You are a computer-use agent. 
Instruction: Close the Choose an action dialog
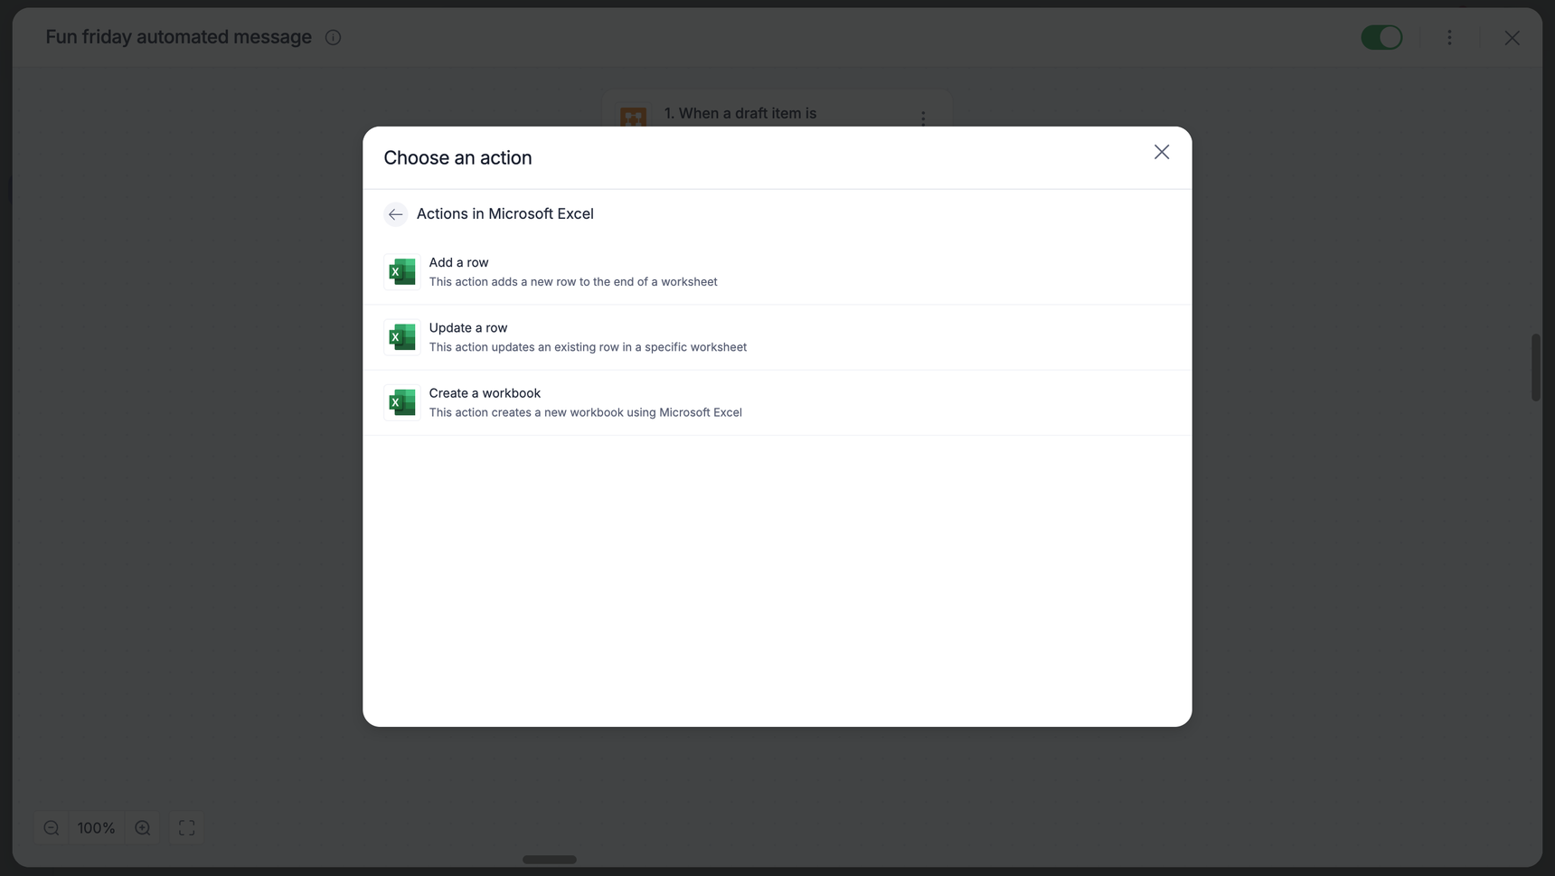(1161, 152)
